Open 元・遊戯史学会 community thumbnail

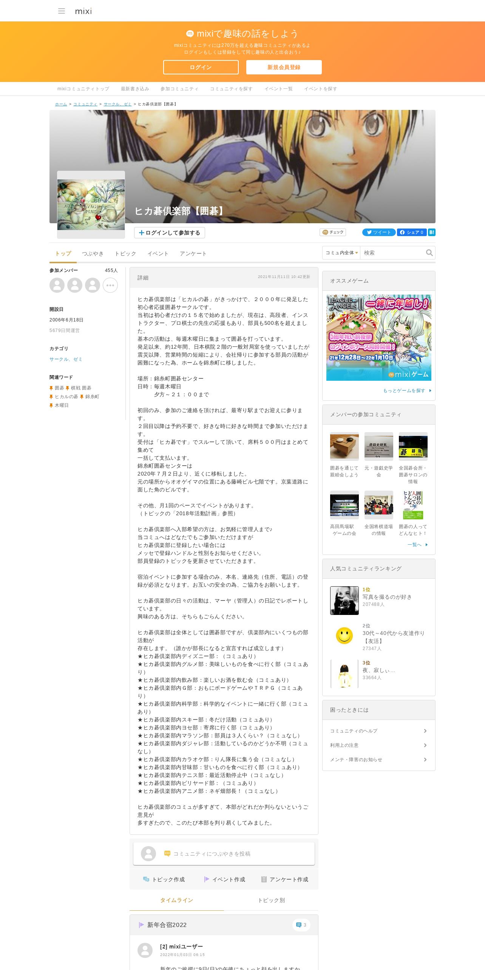click(x=379, y=446)
